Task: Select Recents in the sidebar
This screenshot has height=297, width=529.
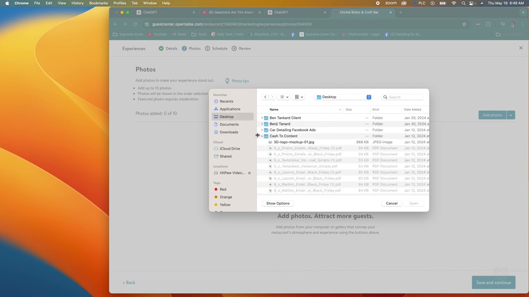Action: (x=226, y=101)
